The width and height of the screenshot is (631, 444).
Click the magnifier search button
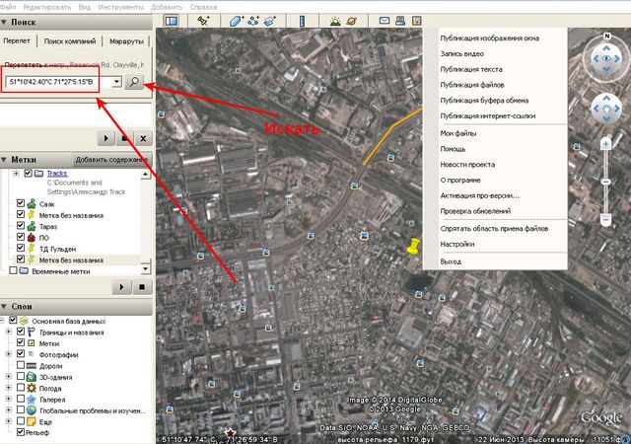pyautogui.click(x=134, y=82)
